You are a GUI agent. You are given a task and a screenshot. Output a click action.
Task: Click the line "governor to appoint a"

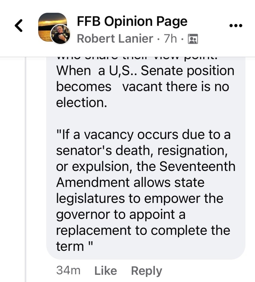point(120,214)
